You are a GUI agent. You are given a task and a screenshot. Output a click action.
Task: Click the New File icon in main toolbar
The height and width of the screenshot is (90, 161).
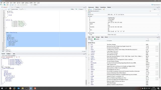click(1, 5)
